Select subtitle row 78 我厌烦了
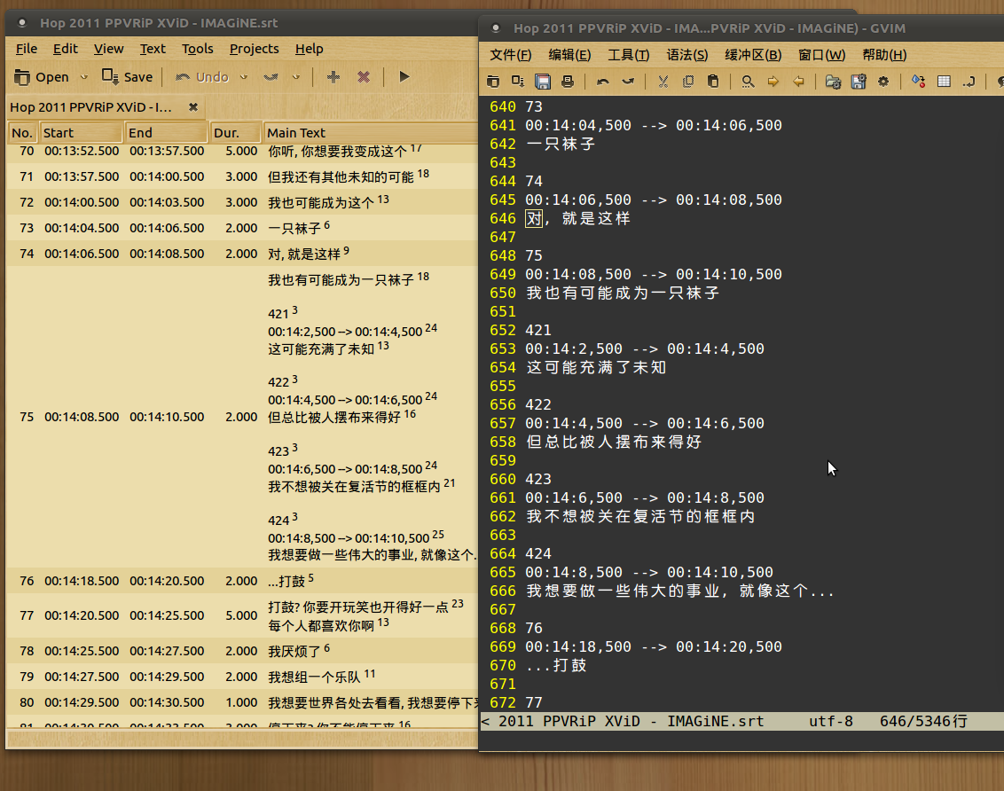Image resolution: width=1004 pixels, height=791 pixels. (242, 651)
